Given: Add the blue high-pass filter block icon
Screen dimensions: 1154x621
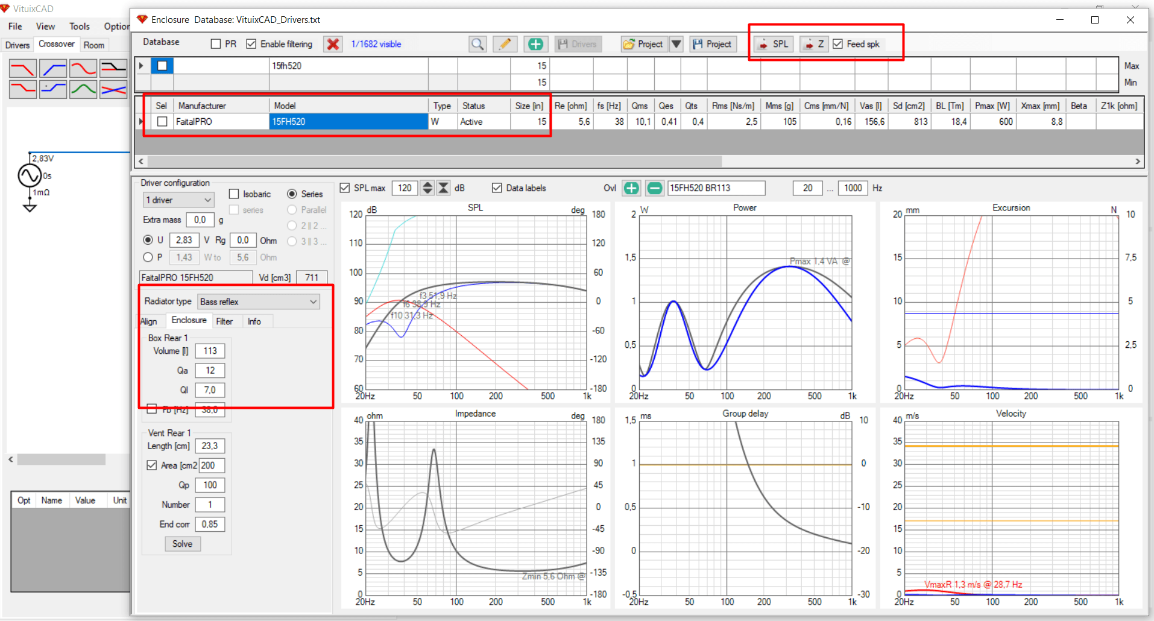Looking at the screenshot, I should coord(53,69).
